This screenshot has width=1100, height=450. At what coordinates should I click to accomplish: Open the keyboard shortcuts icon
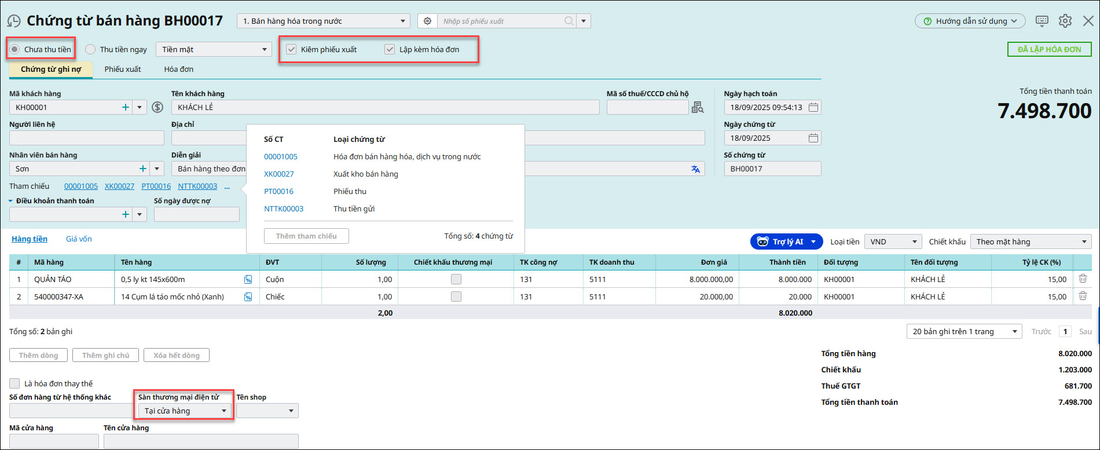pyautogui.click(x=1042, y=21)
